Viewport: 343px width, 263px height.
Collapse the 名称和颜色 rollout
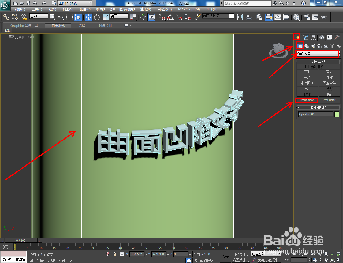click(x=318, y=107)
